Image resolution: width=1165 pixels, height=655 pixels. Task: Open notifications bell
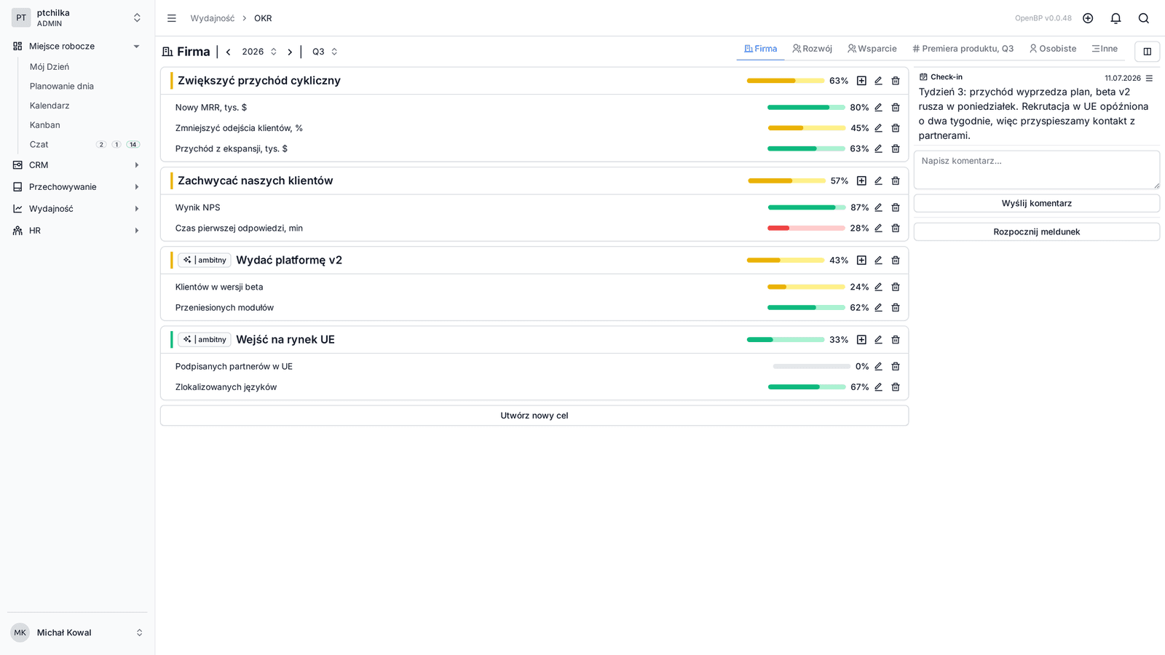pos(1115,18)
